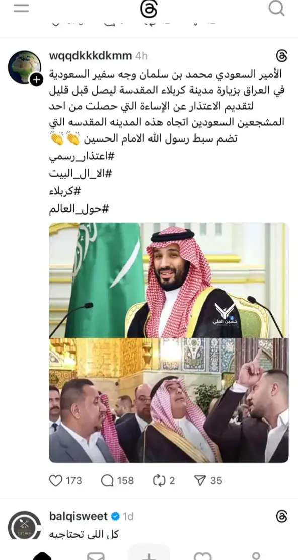Tap Threads badge icon on balqisweet post

(282, 516)
